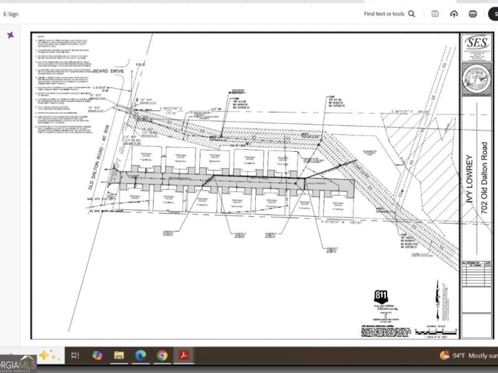Click the OLD DALTON ROAD - 40' R/W label
Screen dimensions: 498x373
click(x=99, y=157)
